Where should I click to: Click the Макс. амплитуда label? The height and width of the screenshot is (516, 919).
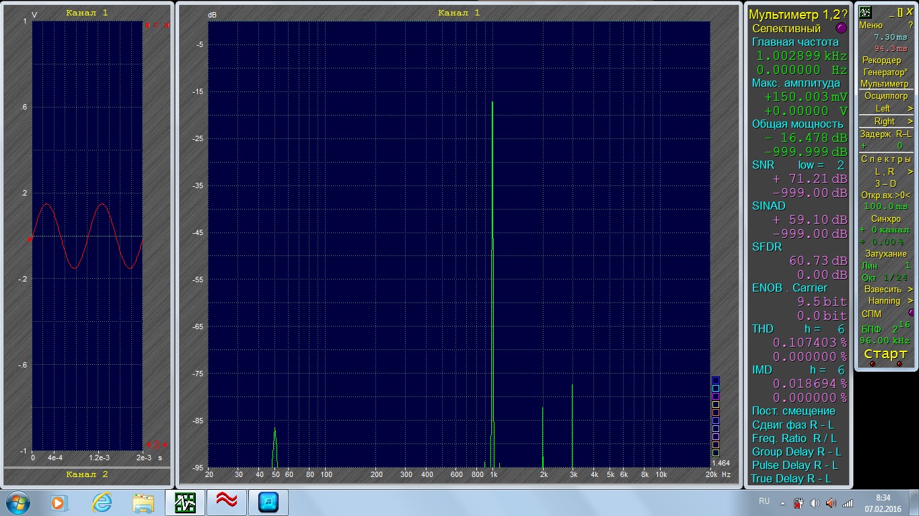796,83
